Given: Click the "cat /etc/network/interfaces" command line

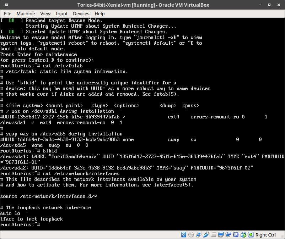Looking at the screenshot, I should [60, 173].
